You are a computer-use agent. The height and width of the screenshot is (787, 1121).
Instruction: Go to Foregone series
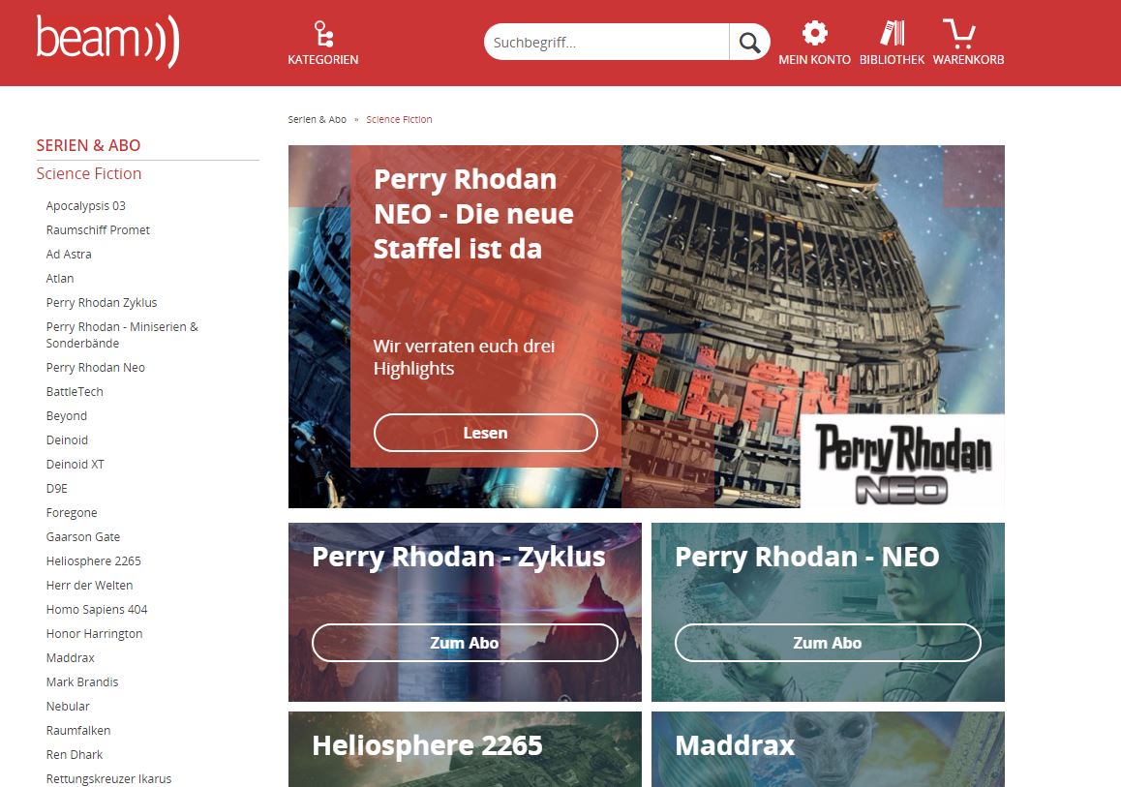[72, 513]
